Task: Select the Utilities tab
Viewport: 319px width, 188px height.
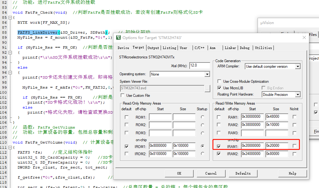Action: (263, 48)
